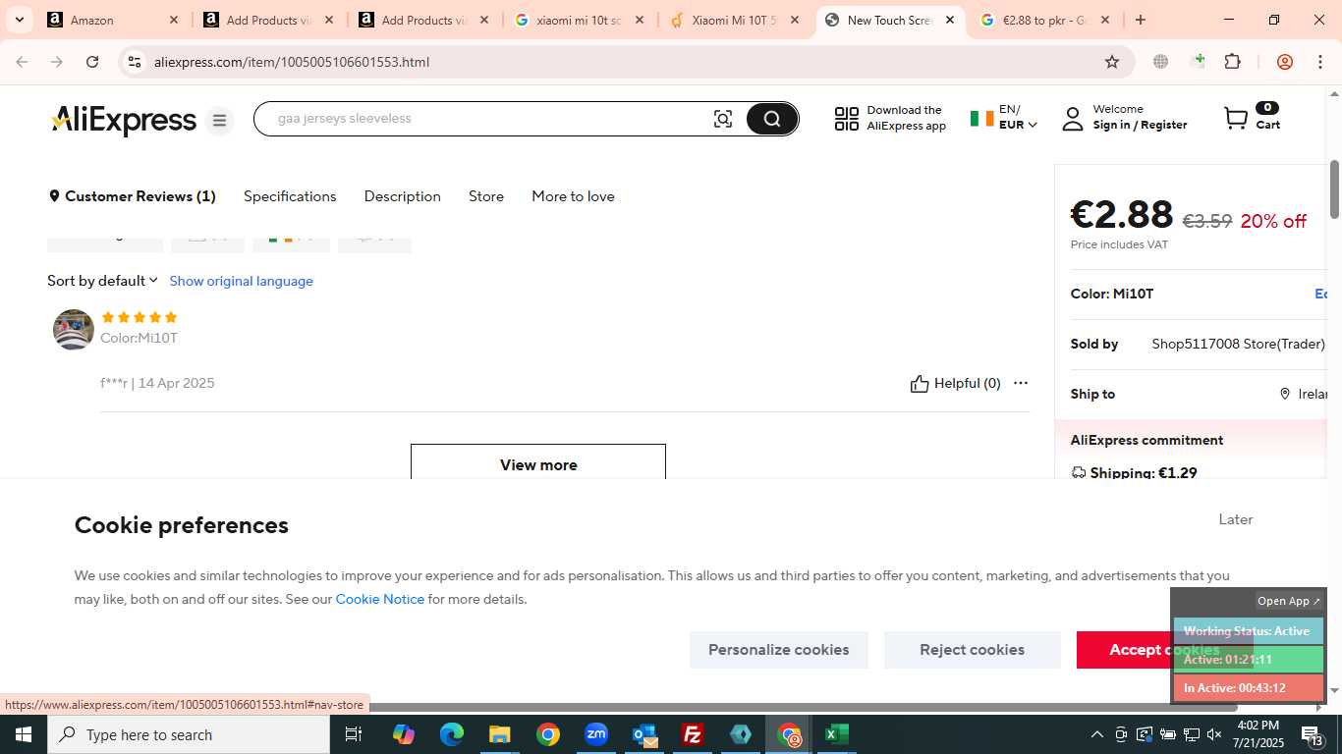The height and width of the screenshot is (754, 1342).
Task: Open Zoom from the taskbar
Action: tap(596, 734)
